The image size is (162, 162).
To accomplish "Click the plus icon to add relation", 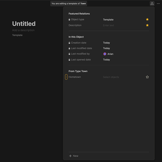I will (x=70, y=156).
